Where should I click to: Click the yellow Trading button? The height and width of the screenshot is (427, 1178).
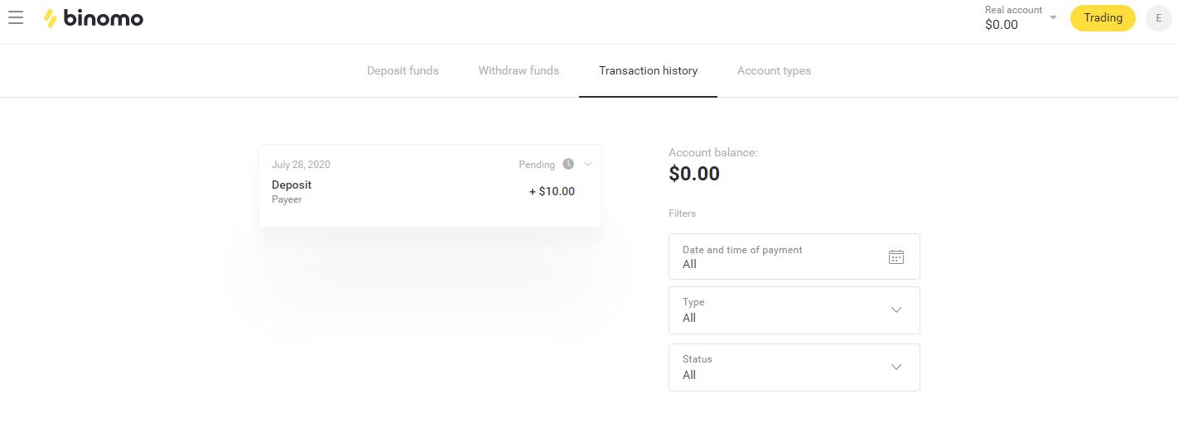[x=1103, y=18]
